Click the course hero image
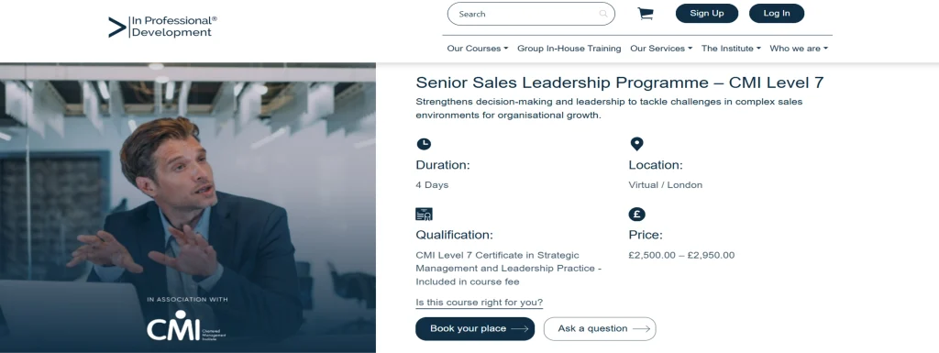 coord(188,207)
